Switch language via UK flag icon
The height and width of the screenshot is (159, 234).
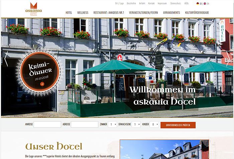click(205, 4)
